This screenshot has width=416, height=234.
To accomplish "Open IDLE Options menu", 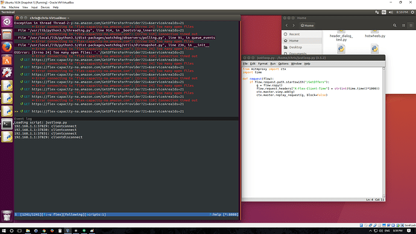I will pos(283,64).
